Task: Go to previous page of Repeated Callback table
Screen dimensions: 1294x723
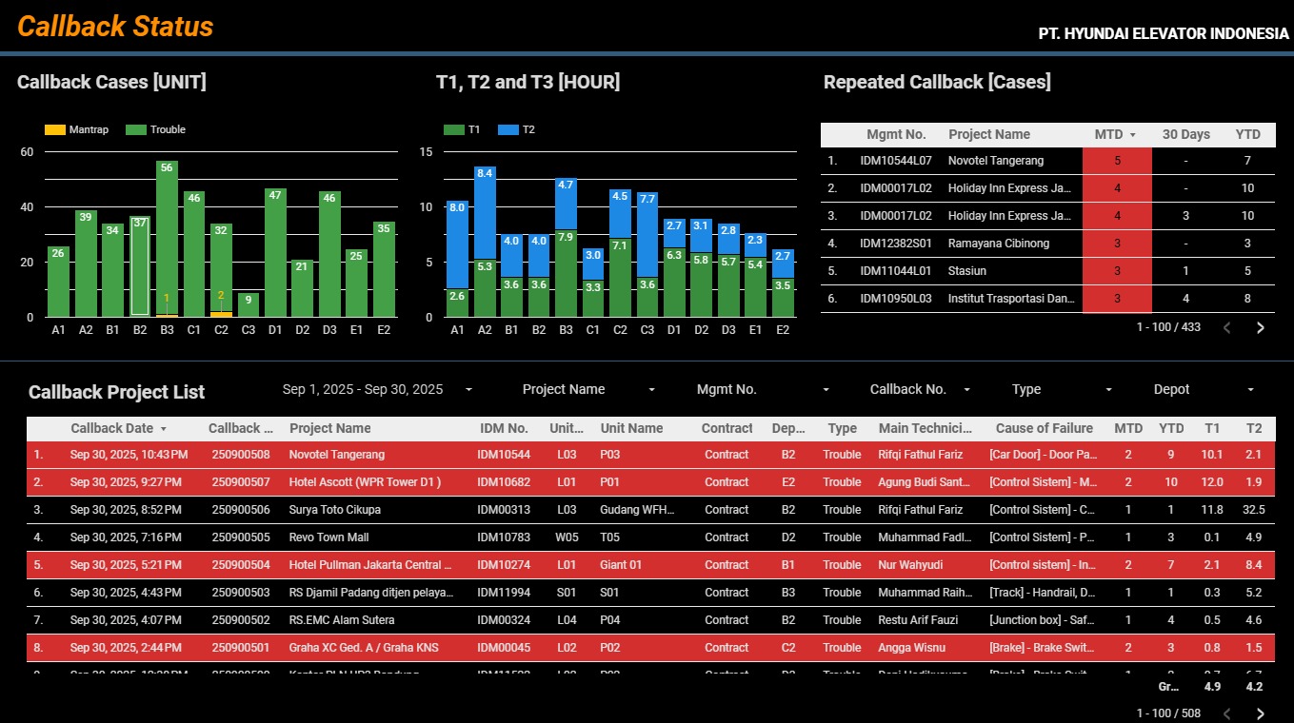Action: (1227, 328)
